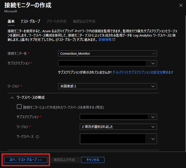The width and height of the screenshot is (186, 168).
Task: Open the リージョン dropdown showing 米国東部 2
Action: (x=108, y=86)
